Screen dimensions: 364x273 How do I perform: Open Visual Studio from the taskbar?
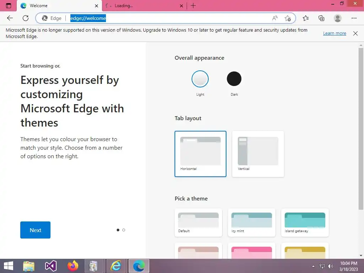pos(50,266)
